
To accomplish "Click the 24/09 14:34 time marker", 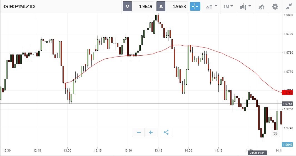I will coord(257,153).
